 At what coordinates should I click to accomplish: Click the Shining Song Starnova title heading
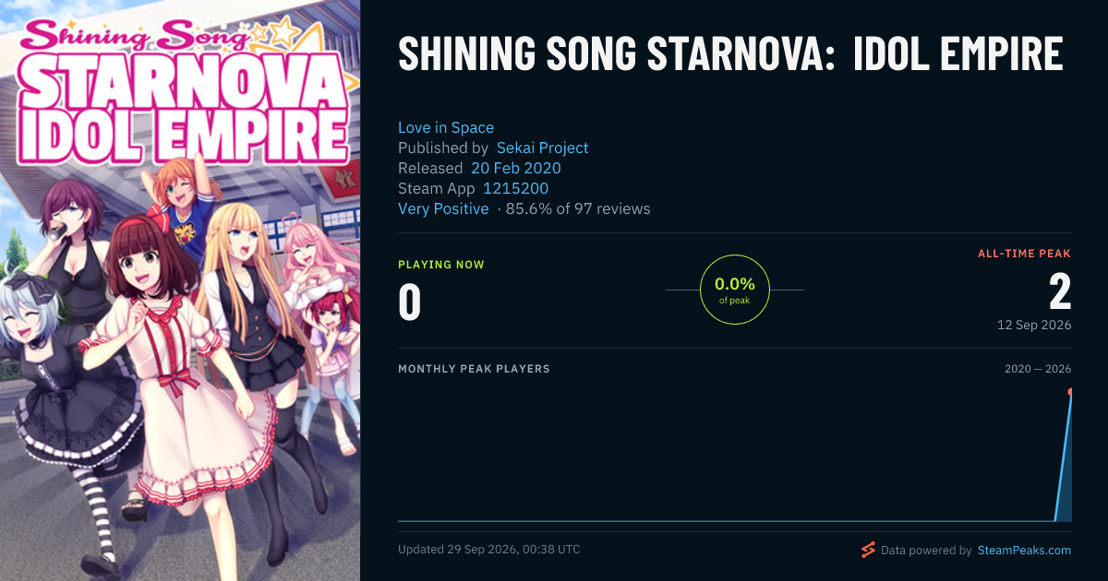[x=730, y=53]
